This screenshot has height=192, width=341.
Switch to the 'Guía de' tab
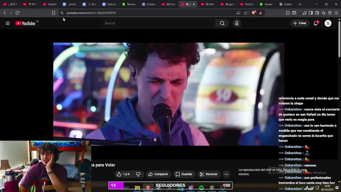click(x=109, y=4)
